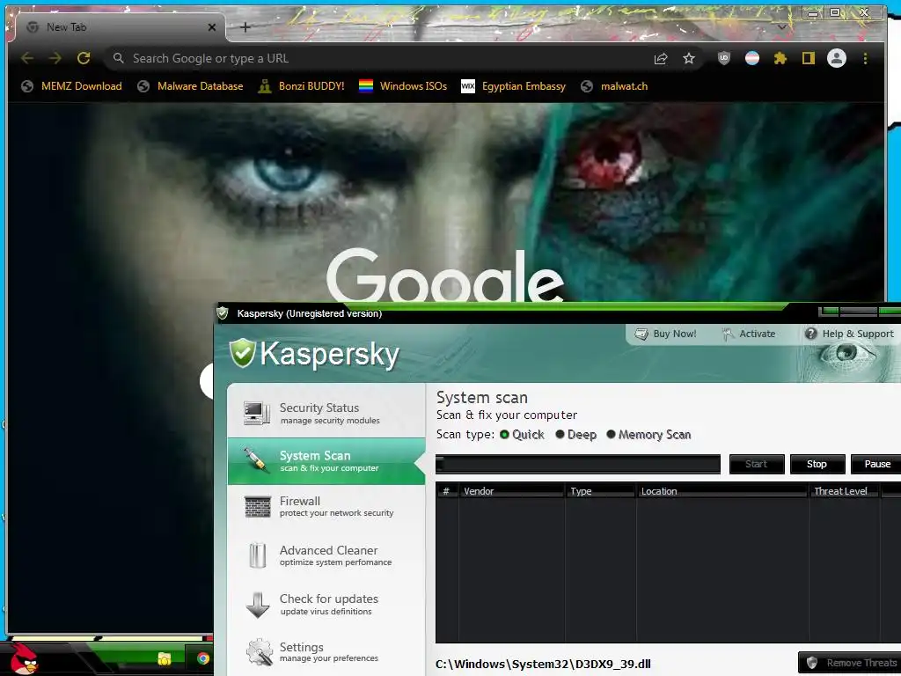The width and height of the screenshot is (901, 676).
Task: Pause the running scan
Action: click(876, 464)
